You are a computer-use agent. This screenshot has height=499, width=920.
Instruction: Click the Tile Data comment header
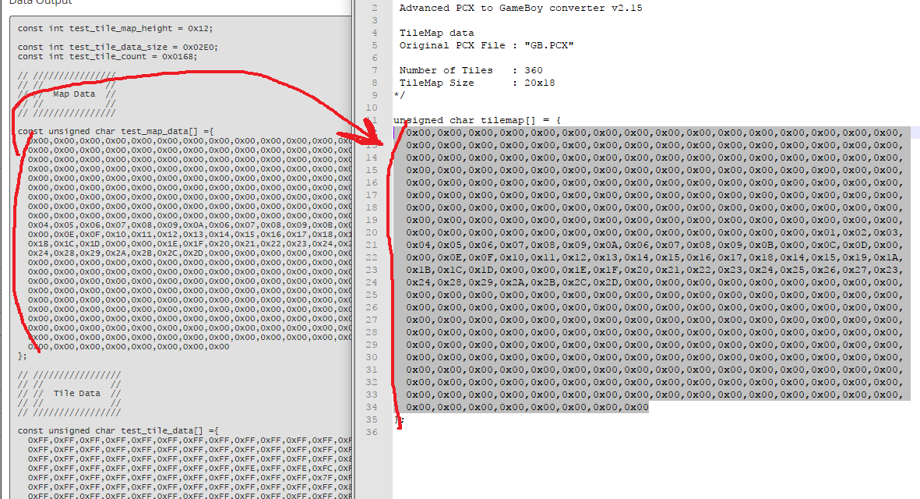pos(76,394)
